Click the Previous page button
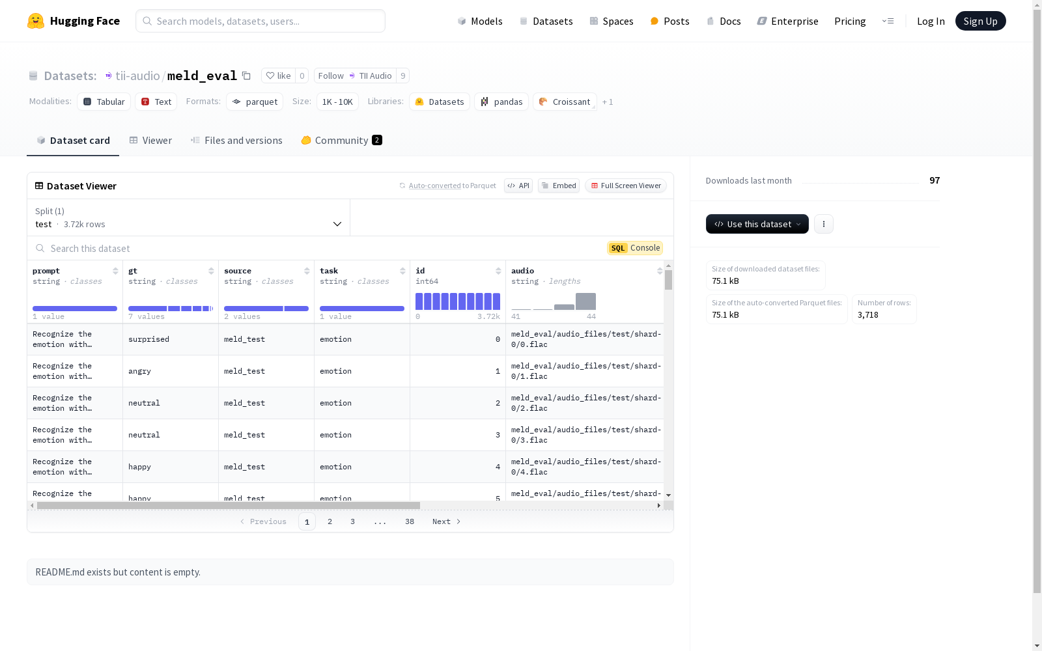Viewport: 1042px width, 651px height. [263, 521]
